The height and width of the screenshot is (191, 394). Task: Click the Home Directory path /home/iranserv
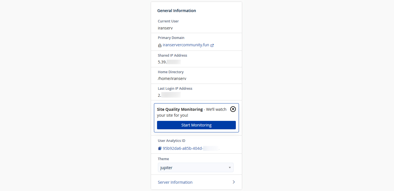tap(172, 78)
